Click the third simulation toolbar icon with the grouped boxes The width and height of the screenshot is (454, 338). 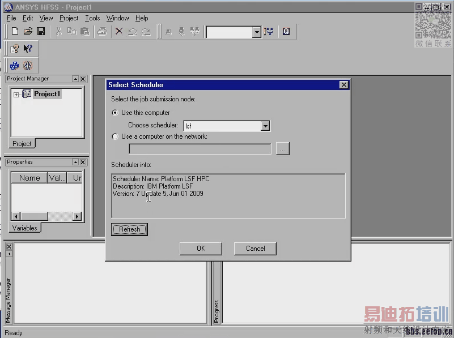click(x=194, y=32)
